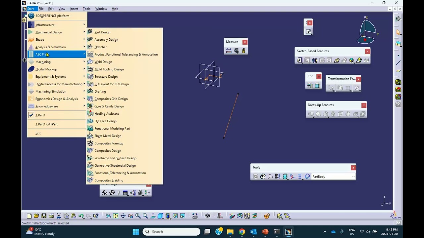
Task: Click the Capture camera icon
Action: pos(207,216)
